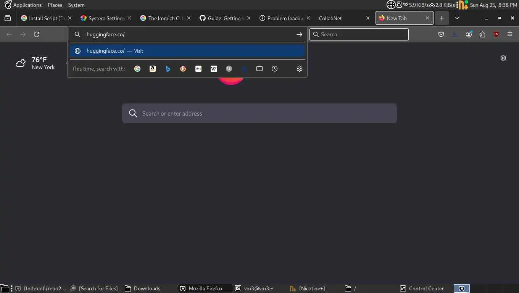Close the Problem loading tab

308,18
